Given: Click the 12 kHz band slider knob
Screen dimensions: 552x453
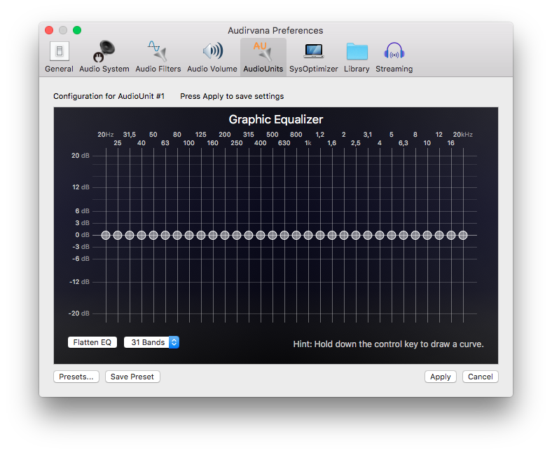Looking at the screenshot, I should [x=439, y=235].
